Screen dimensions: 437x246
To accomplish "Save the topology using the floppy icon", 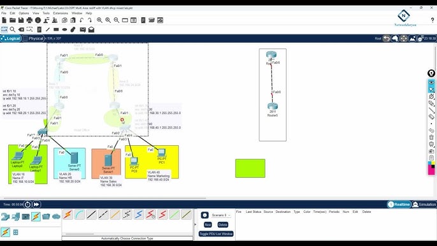I will coord(21,20).
